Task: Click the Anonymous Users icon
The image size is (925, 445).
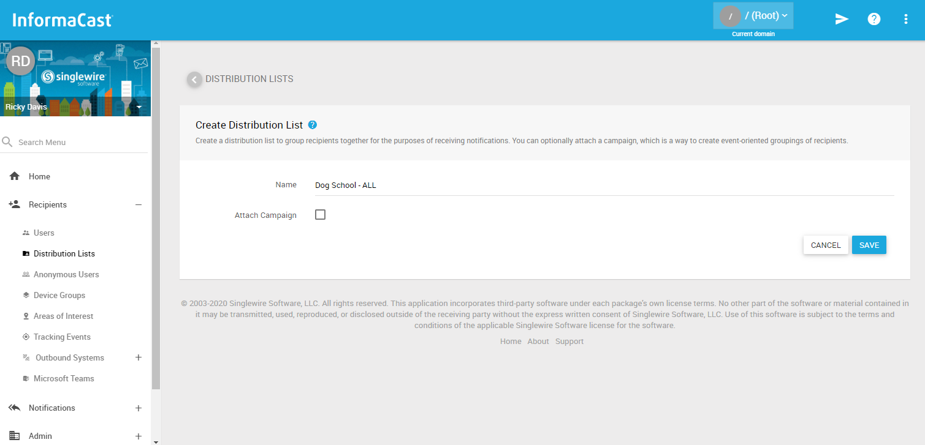Action: coord(25,274)
